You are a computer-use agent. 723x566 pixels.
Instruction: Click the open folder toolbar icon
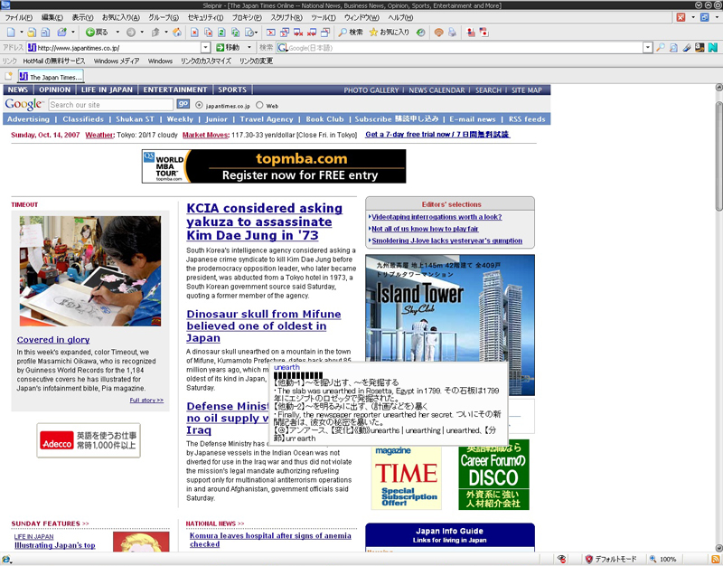32,33
